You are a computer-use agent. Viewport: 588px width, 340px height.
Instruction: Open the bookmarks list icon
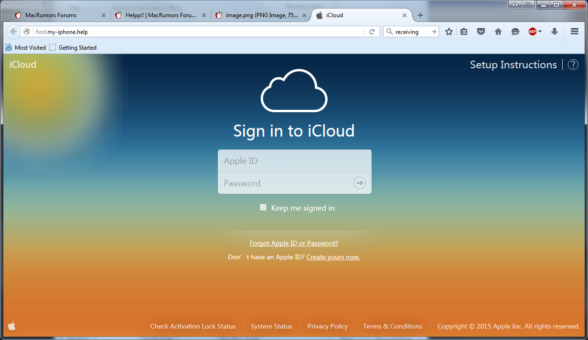click(464, 32)
